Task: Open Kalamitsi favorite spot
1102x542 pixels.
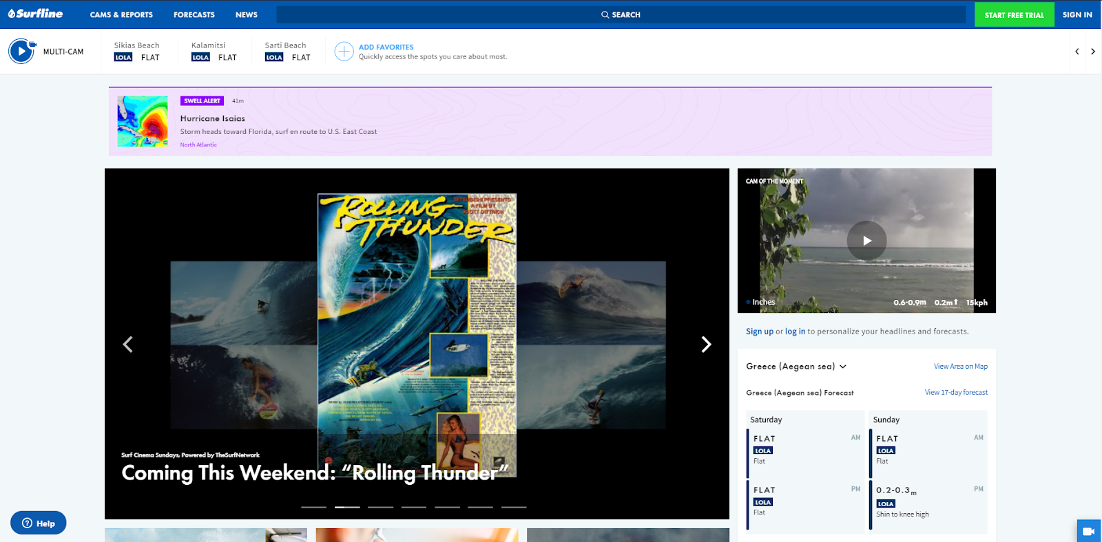Action: [214, 52]
